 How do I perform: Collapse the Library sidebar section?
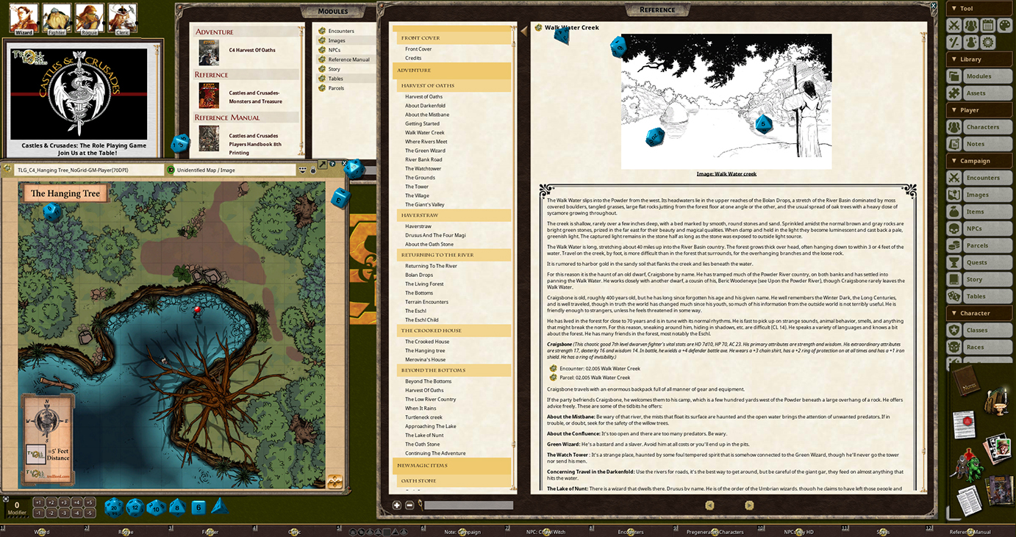979,60
